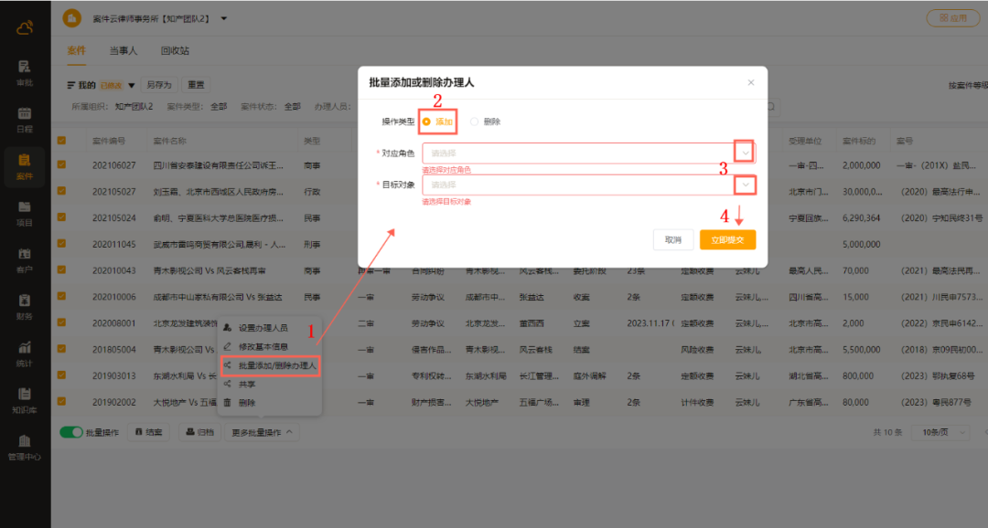This screenshot has height=528, width=988.
Task: Open 管理中心 in the sidebar
Action: [x=25, y=447]
